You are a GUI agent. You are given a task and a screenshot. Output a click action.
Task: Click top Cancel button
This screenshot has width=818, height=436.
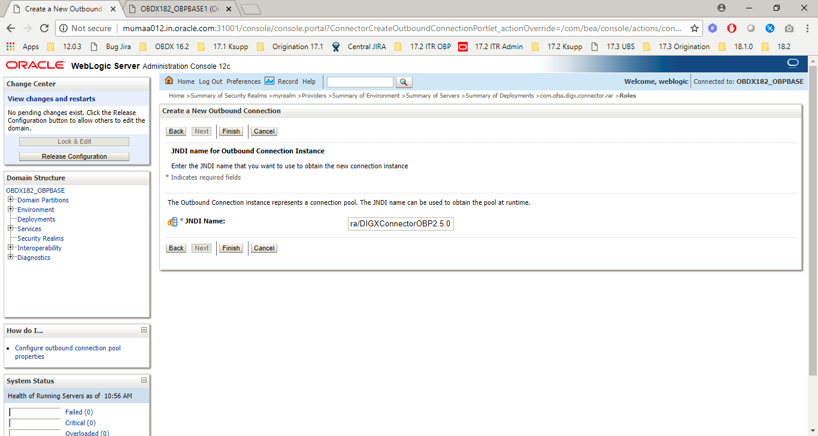point(264,131)
